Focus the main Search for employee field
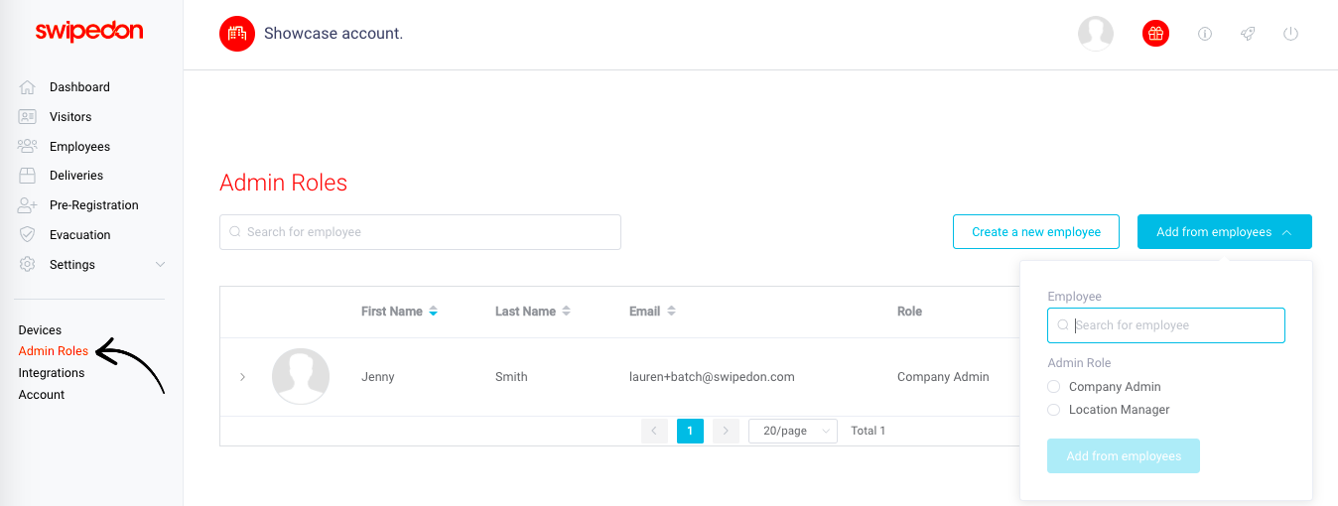This screenshot has height=506, width=1338. tap(420, 232)
